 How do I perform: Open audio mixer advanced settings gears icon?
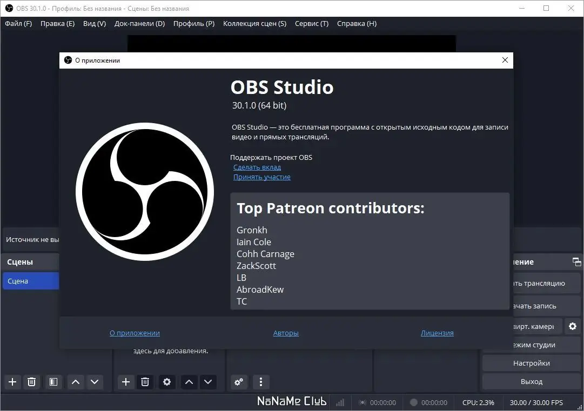click(239, 382)
